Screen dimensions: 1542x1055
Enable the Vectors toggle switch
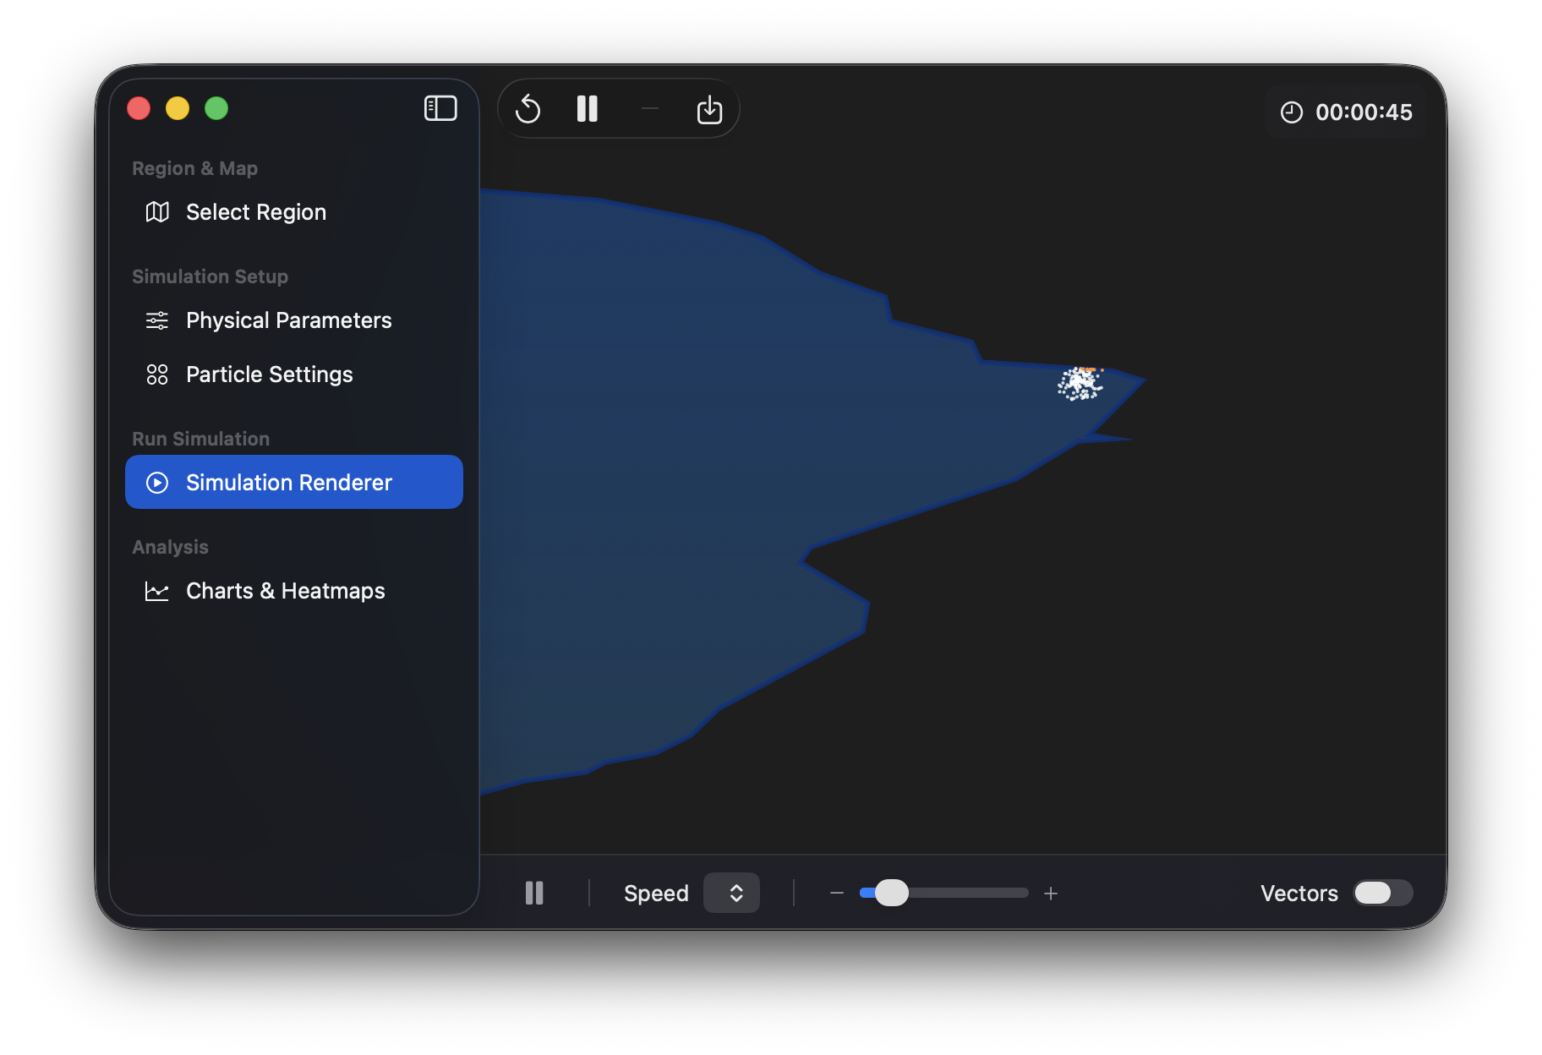(1382, 893)
